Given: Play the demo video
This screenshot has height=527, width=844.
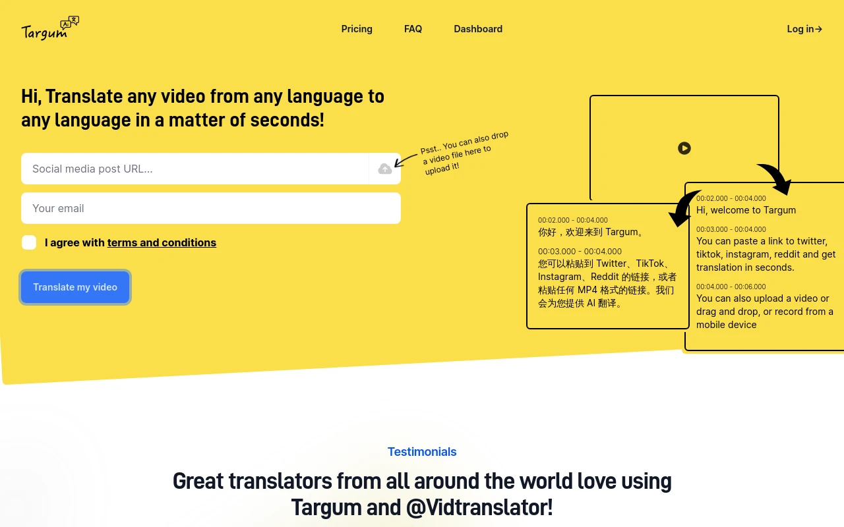Looking at the screenshot, I should 684,148.
